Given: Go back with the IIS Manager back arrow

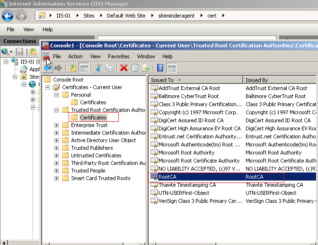Looking at the screenshot, I should click(x=8, y=16).
